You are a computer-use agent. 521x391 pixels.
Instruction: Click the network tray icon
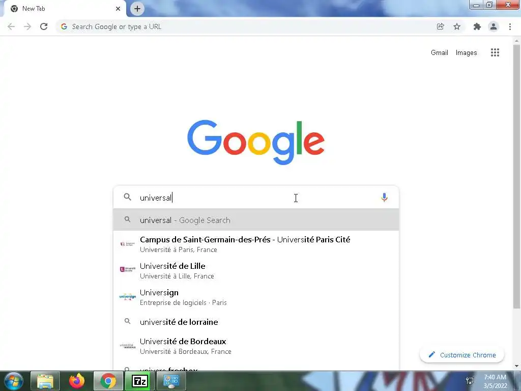pos(470,381)
